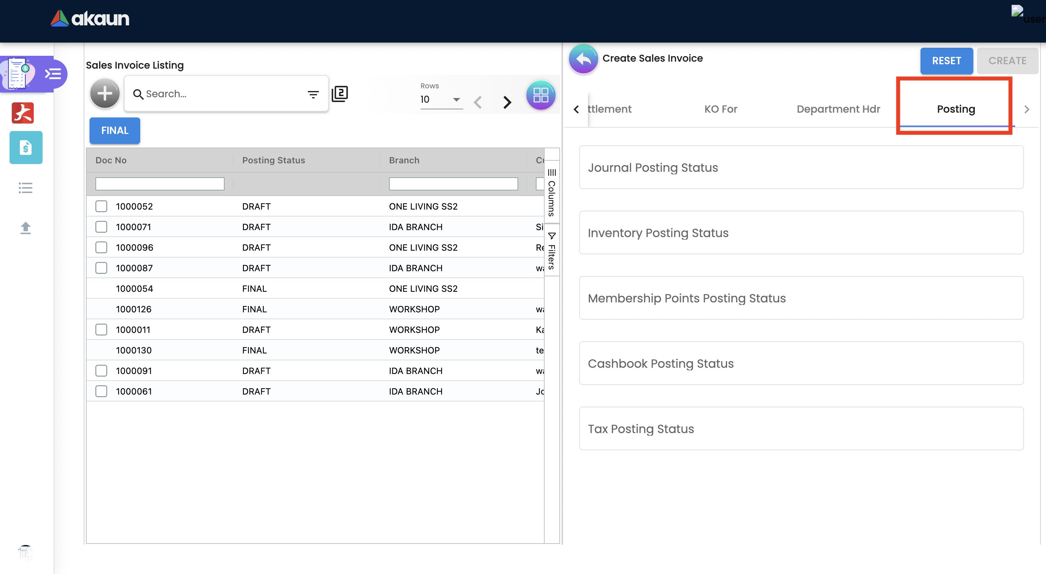Click the RESET button
1046x574 pixels.
(946, 61)
